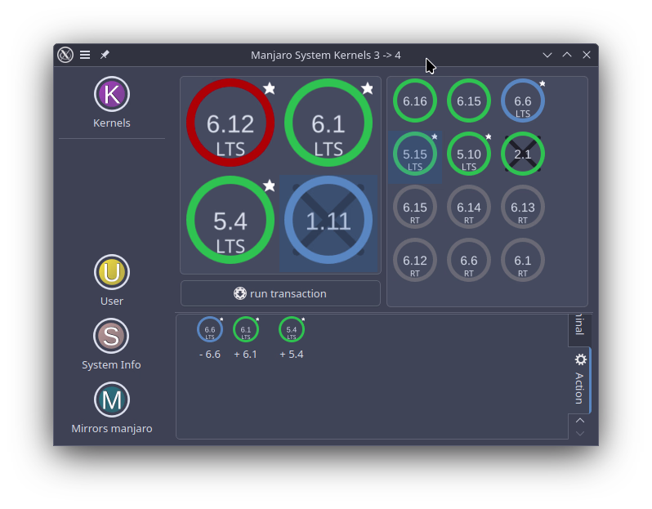
Task: Select the 6.13 RT kernel
Action: click(x=523, y=207)
